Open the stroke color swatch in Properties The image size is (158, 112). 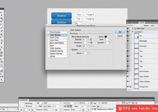pyautogui.click(x=68, y=103)
